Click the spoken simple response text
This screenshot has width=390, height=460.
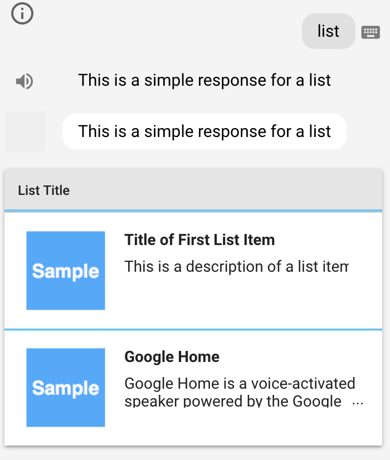click(x=204, y=80)
